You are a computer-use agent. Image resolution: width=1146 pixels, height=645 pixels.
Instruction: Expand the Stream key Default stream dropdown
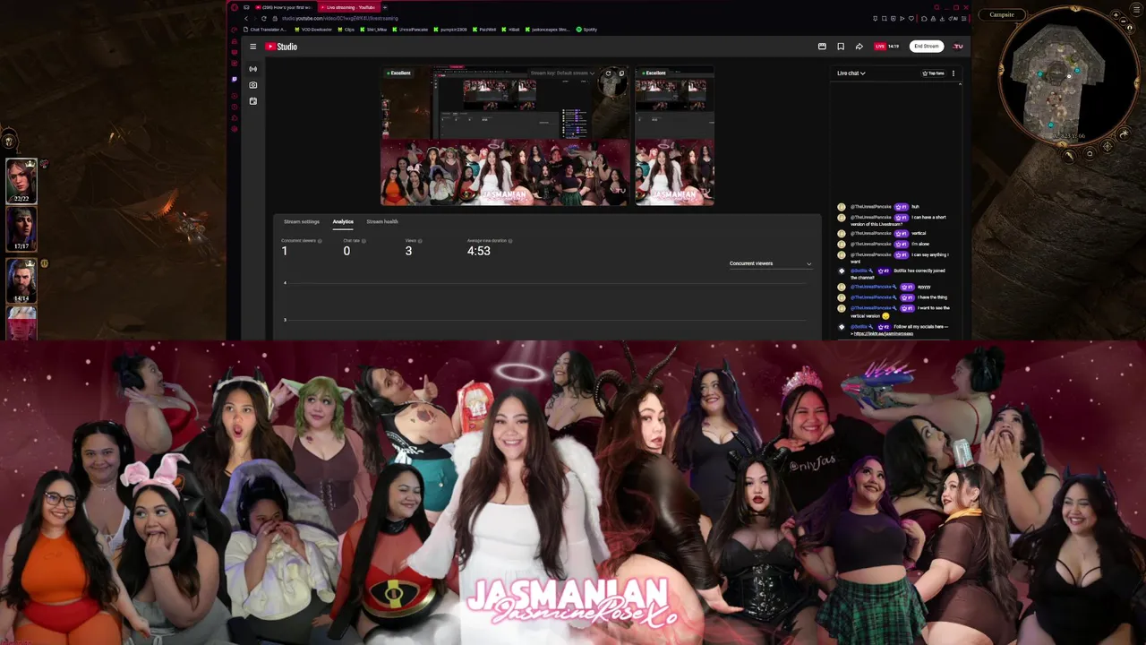pyautogui.click(x=562, y=73)
